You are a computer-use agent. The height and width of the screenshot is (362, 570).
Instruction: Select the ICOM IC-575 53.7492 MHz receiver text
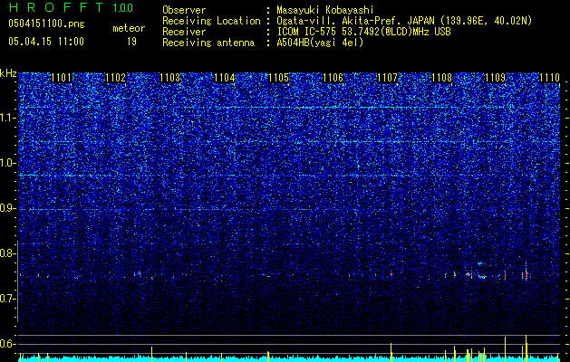[363, 32]
